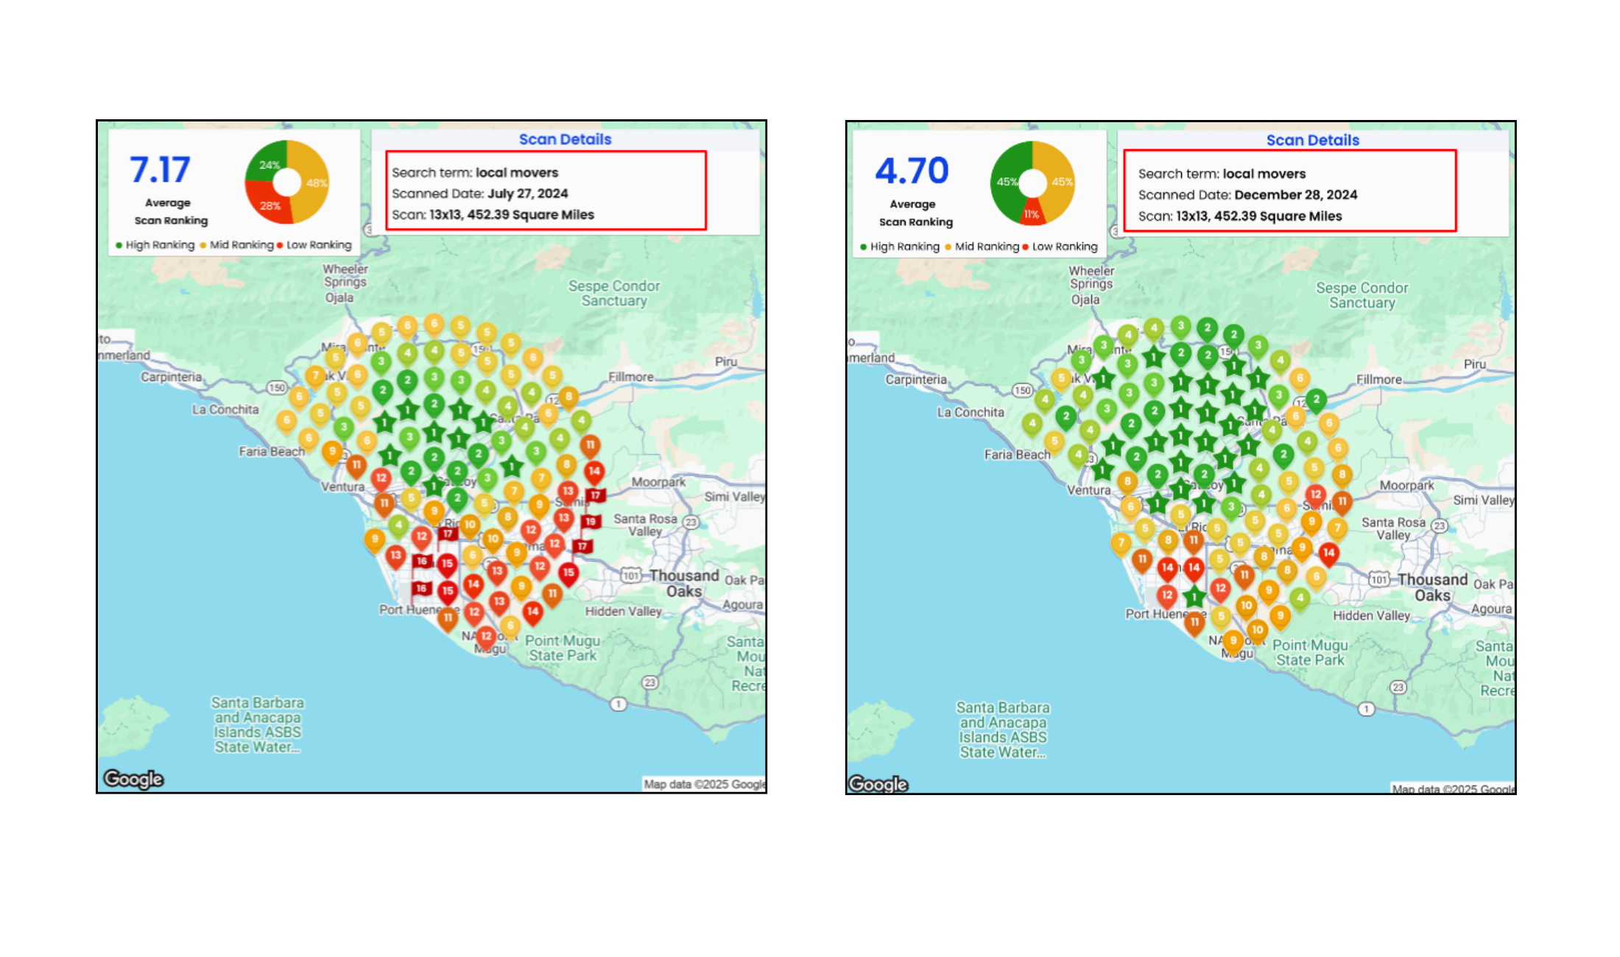Select the green 4 pin near Hidden Valley, right map
The image size is (1620, 957).
1300,597
